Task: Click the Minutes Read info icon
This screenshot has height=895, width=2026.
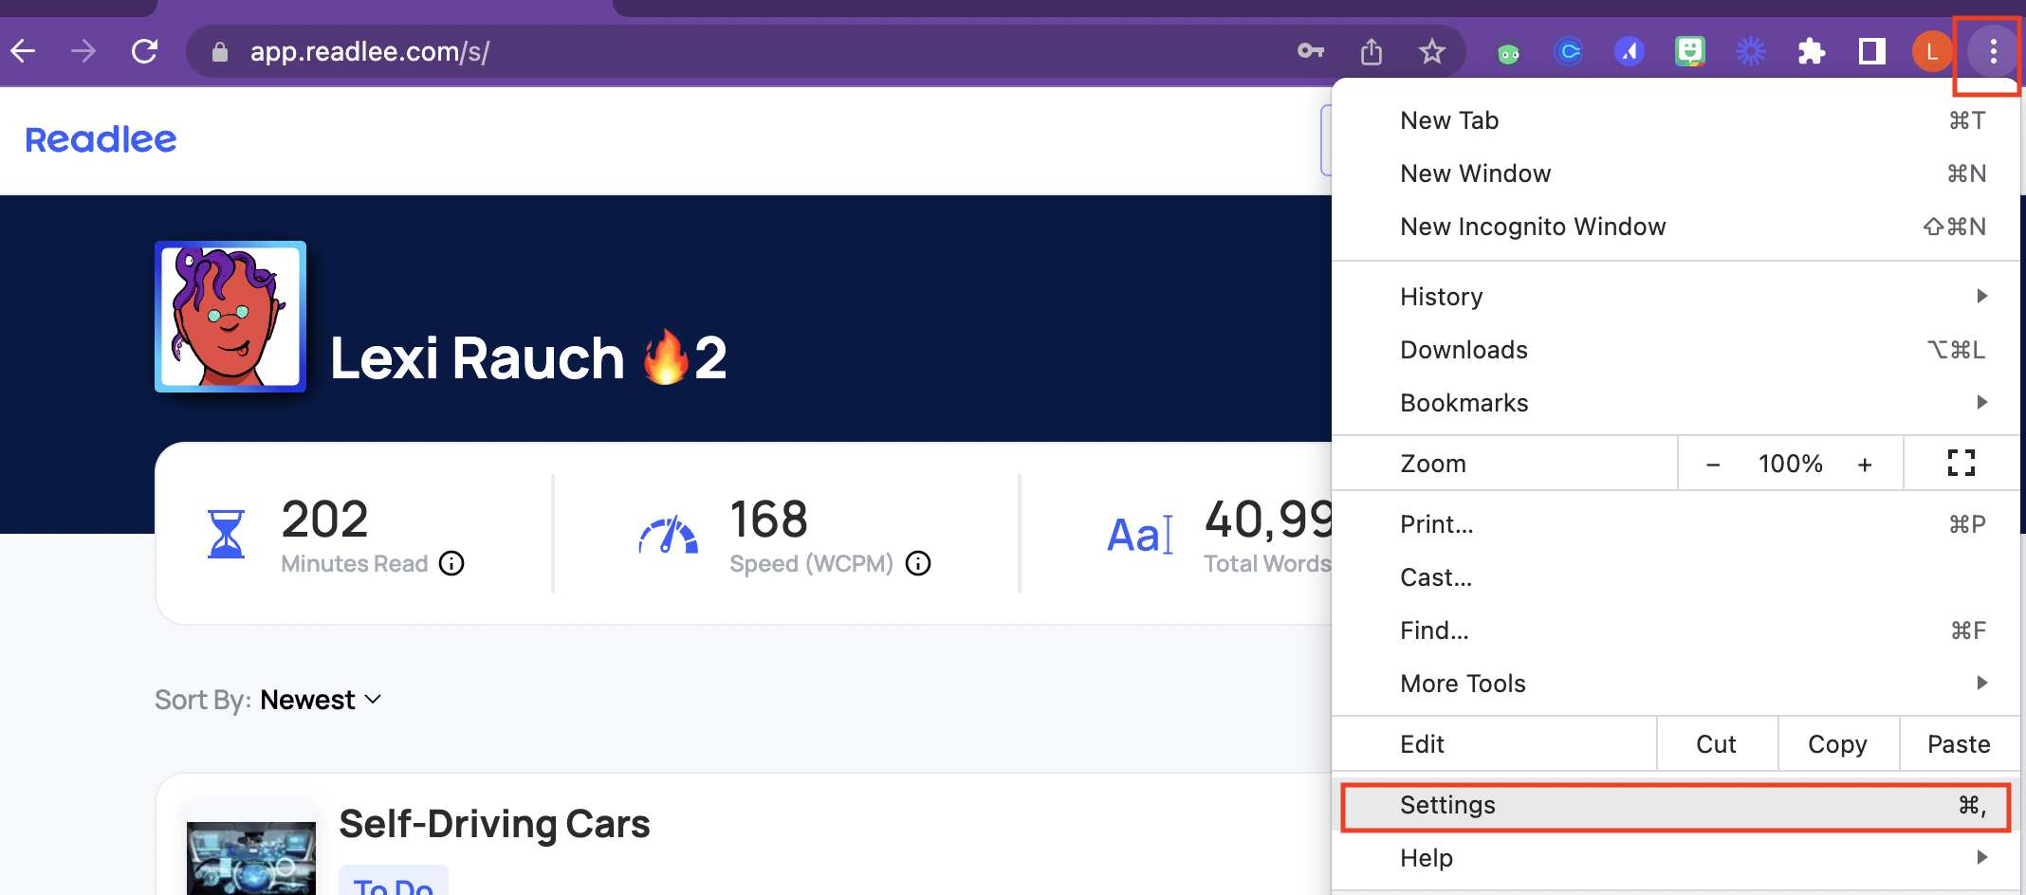Action: 451,564
